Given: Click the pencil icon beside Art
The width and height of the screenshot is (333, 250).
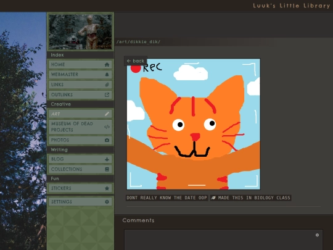Looking at the screenshot, I should coord(107,114).
